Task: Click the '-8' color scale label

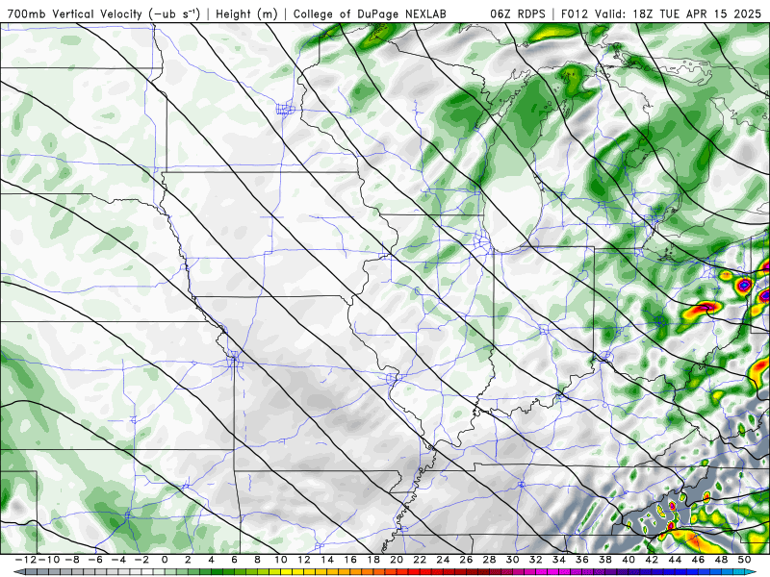Action: tap(71, 560)
